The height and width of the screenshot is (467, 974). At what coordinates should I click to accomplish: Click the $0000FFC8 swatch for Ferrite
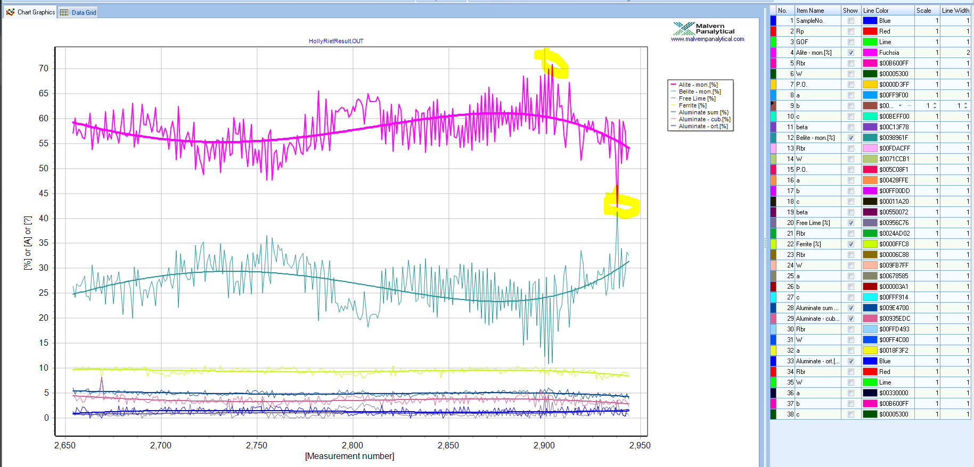870,244
